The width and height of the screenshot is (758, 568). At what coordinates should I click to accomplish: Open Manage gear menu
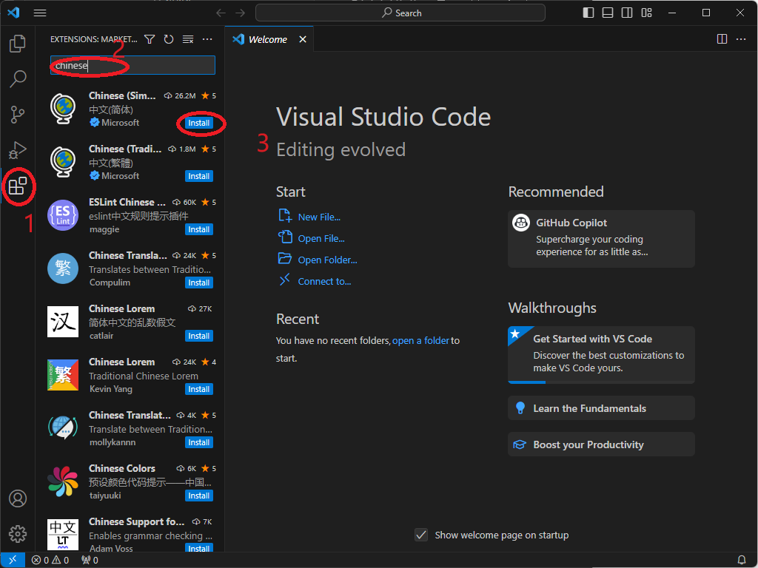tap(18, 534)
